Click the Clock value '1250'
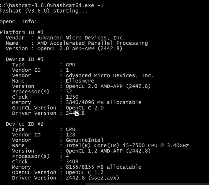 tap(72, 97)
